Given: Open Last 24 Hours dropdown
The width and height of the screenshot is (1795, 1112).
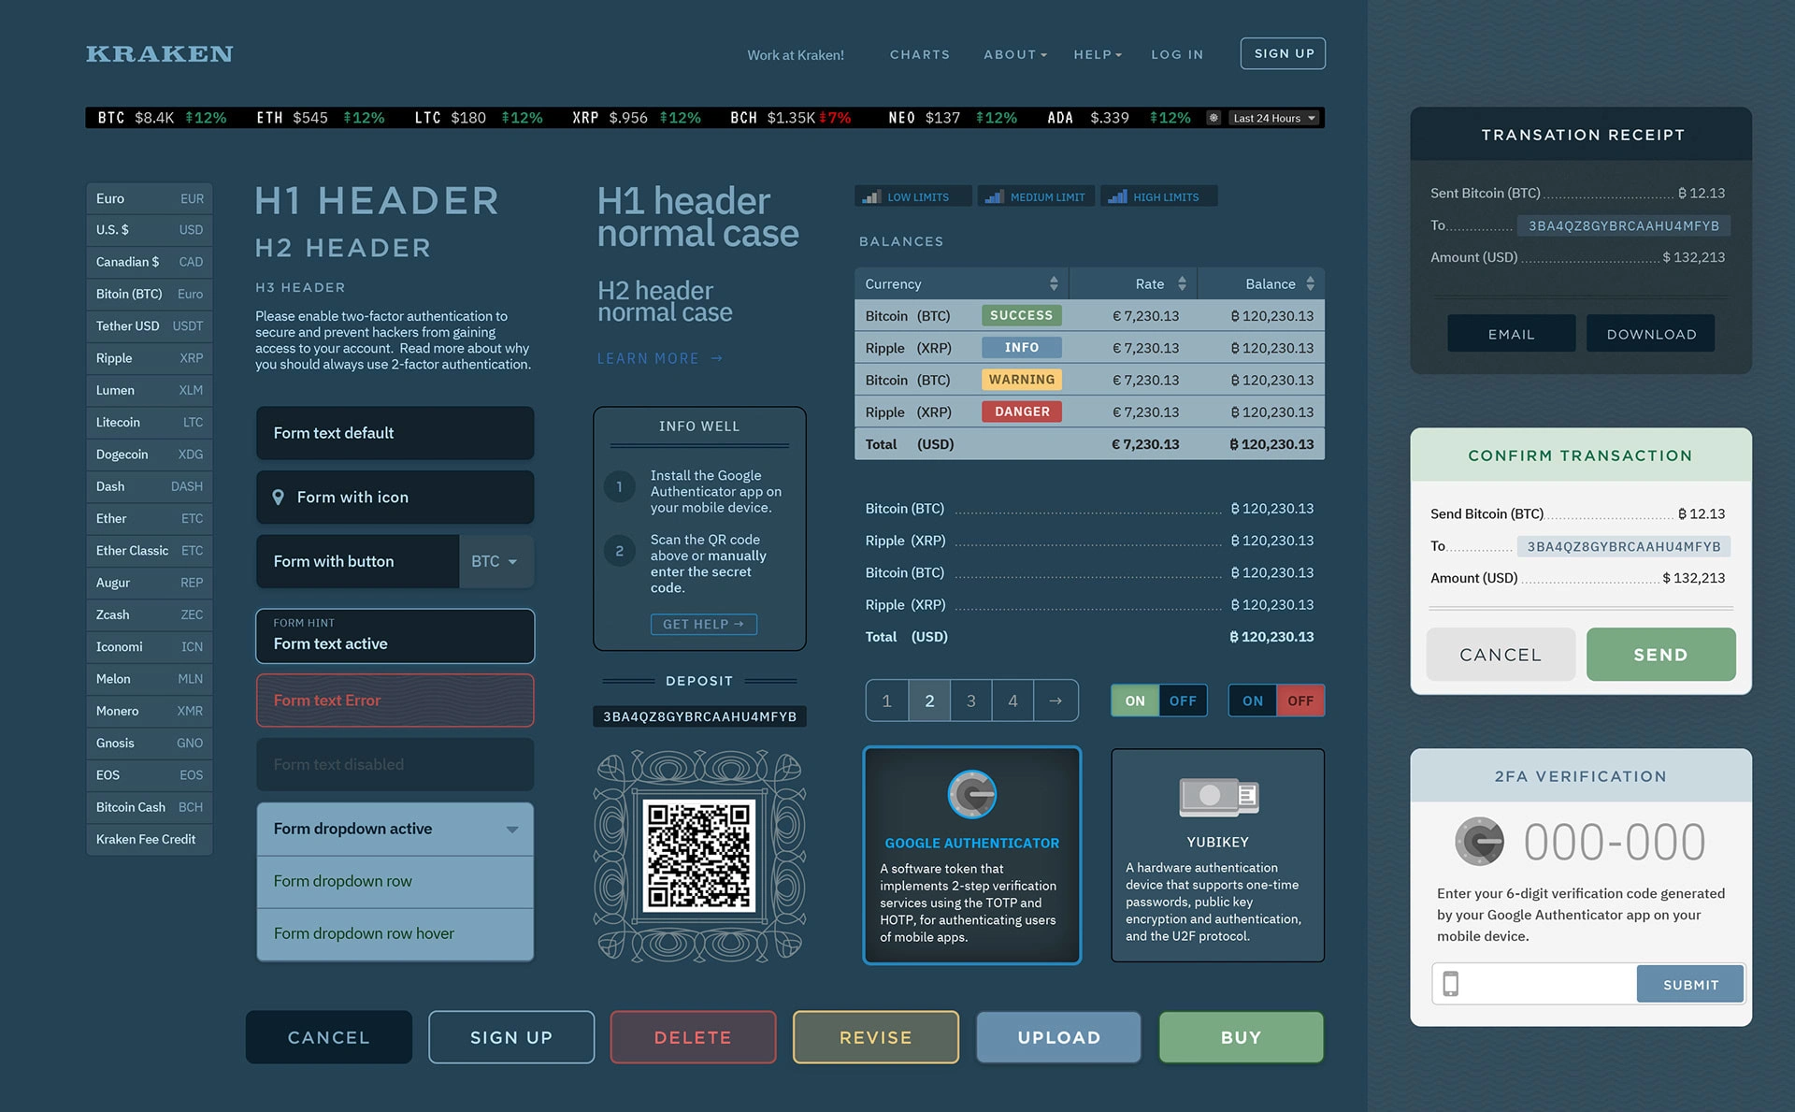Looking at the screenshot, I should click(x=1274, y=118).
